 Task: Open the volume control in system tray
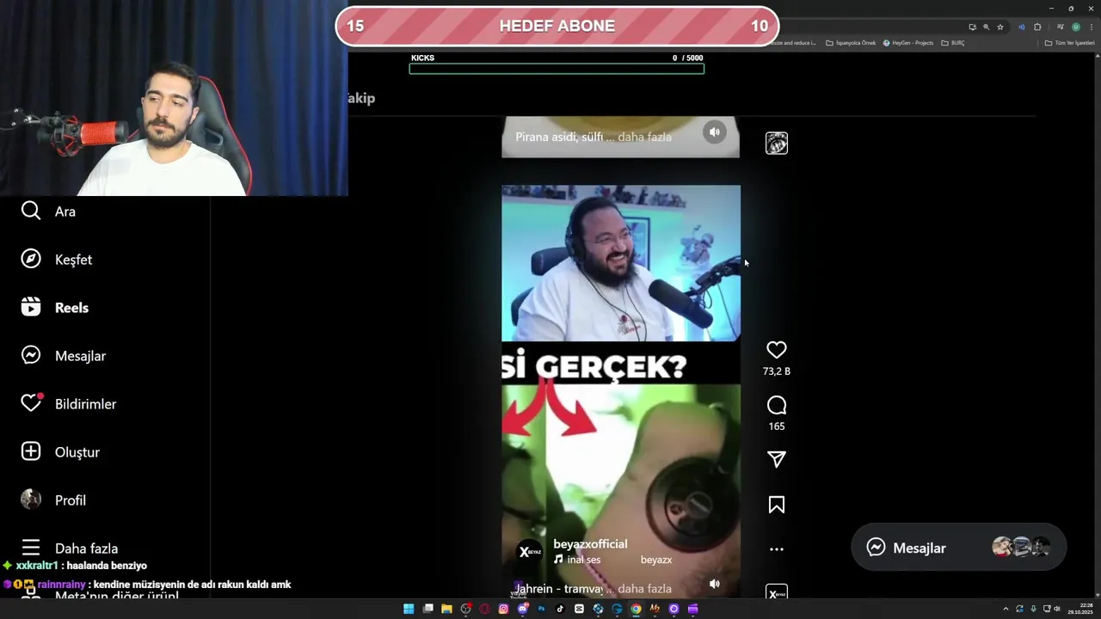pyautogui.click(x=1056, y=609)
